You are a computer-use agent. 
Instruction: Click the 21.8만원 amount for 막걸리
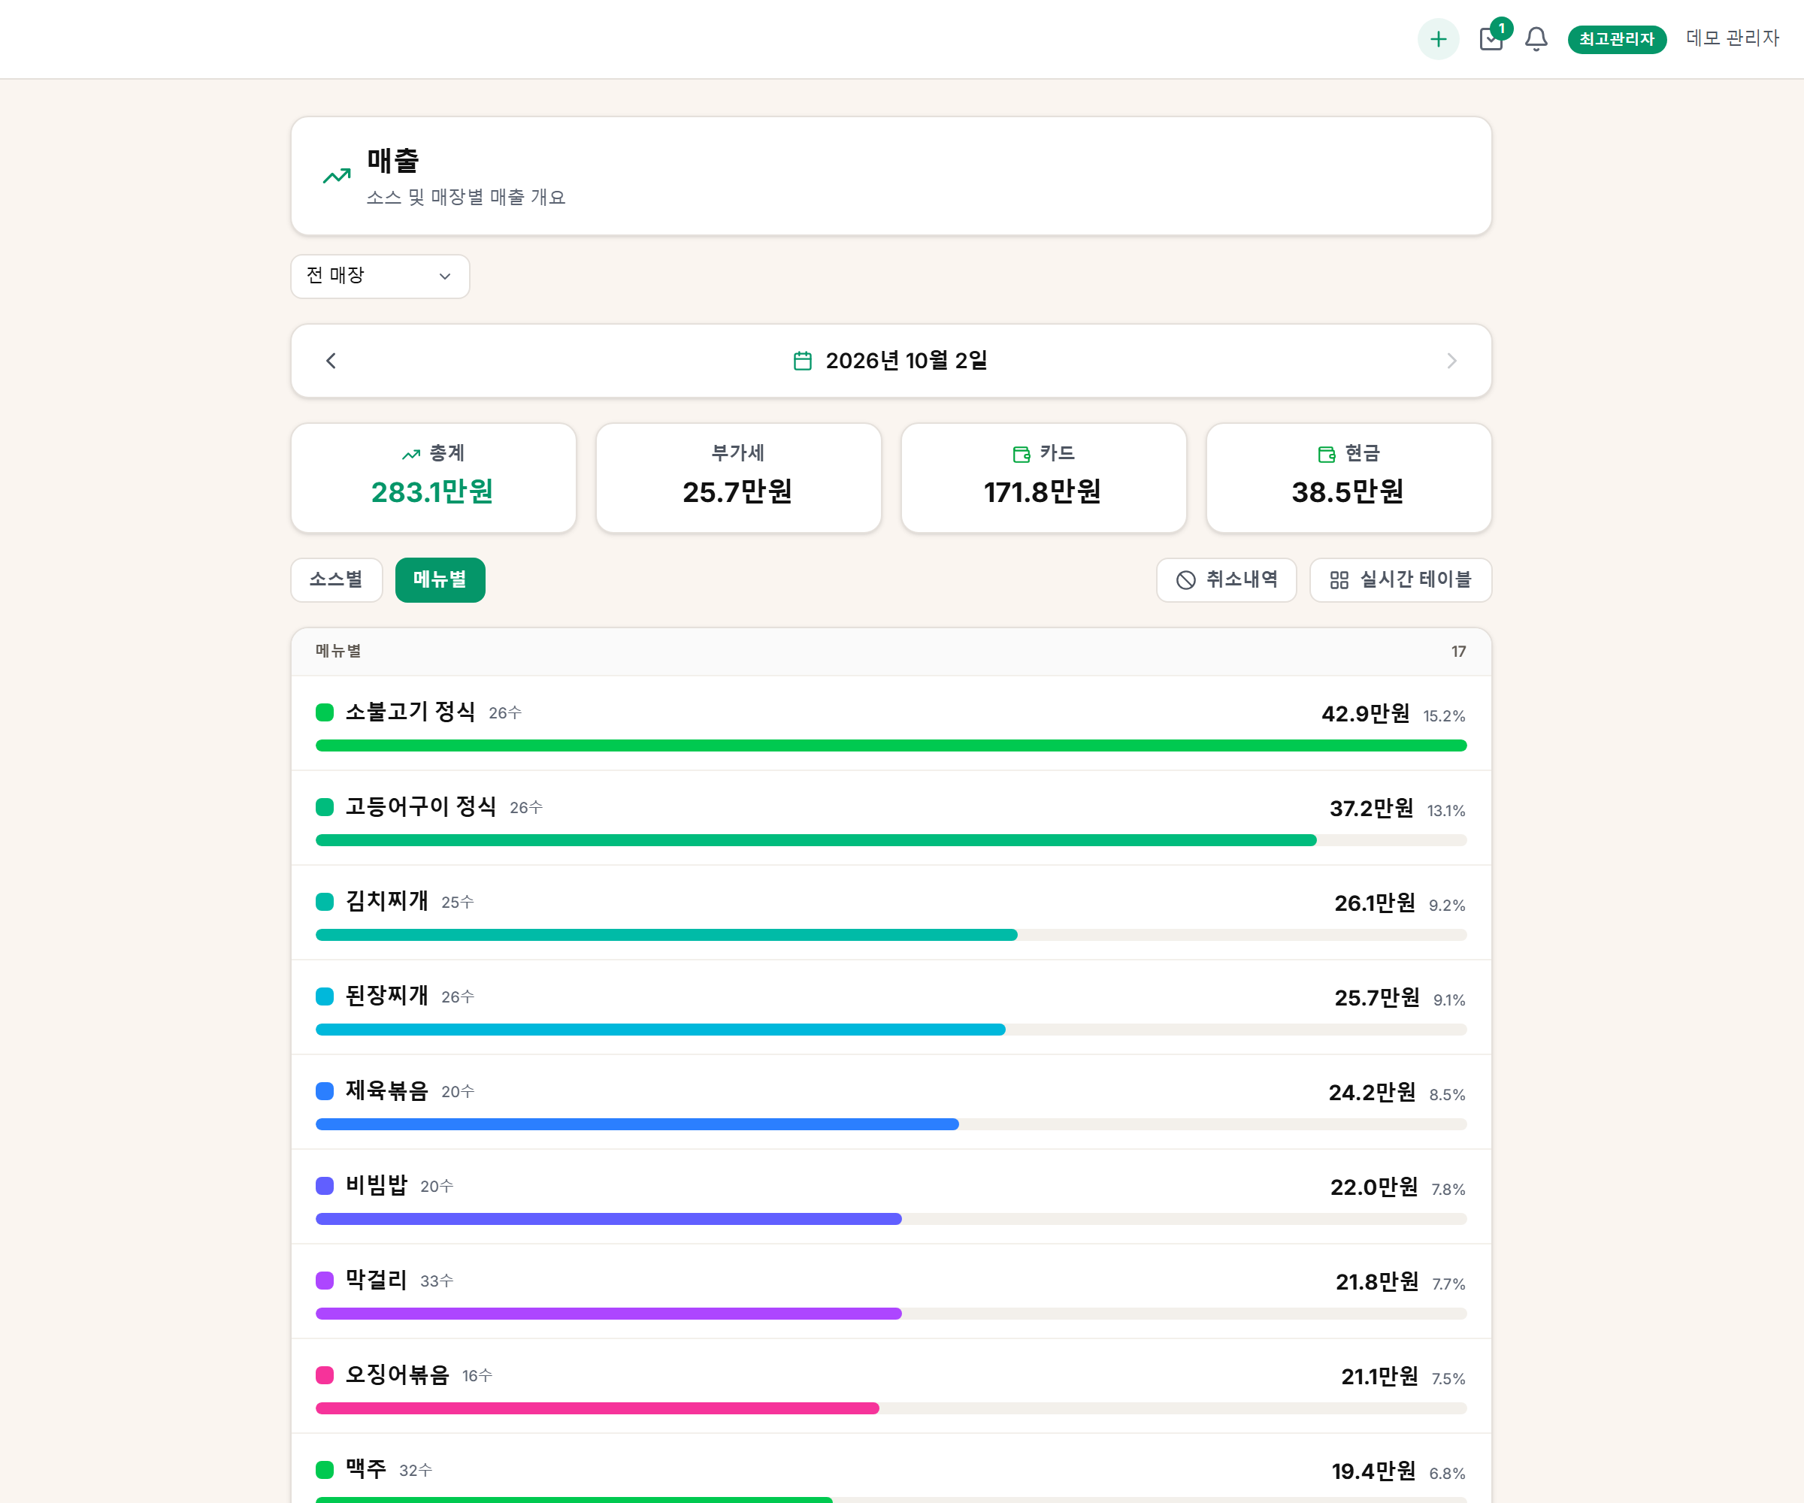(x=1376, y=1281)
